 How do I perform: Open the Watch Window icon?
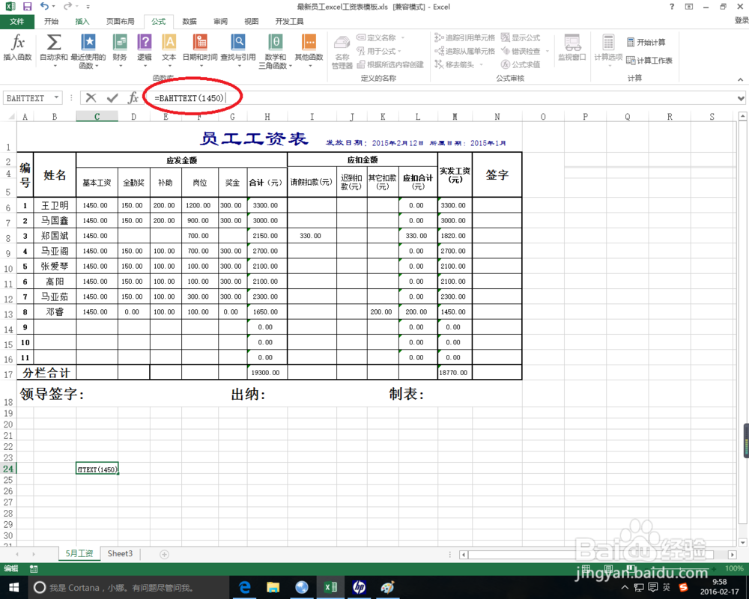[571, 43]
